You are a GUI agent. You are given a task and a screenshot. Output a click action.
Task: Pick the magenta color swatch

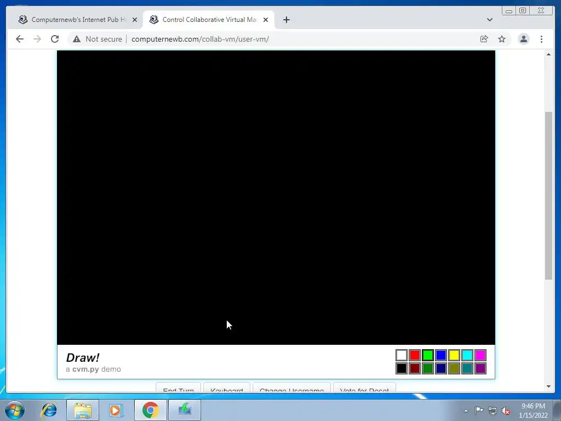tap(480, 355)
